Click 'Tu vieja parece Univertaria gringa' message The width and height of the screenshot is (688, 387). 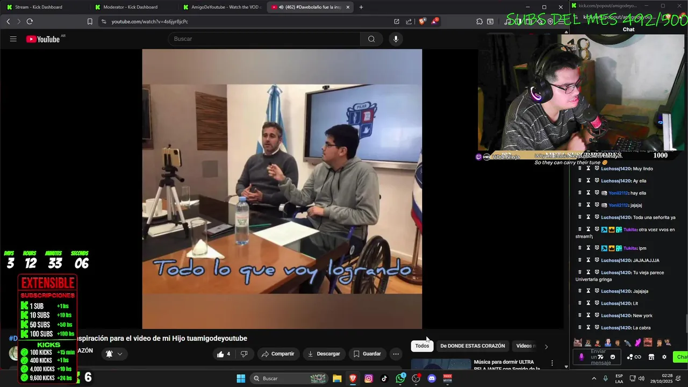point(620,276)
